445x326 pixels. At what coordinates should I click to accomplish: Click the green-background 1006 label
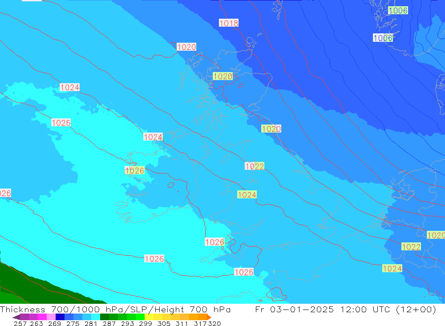point(398,11)
